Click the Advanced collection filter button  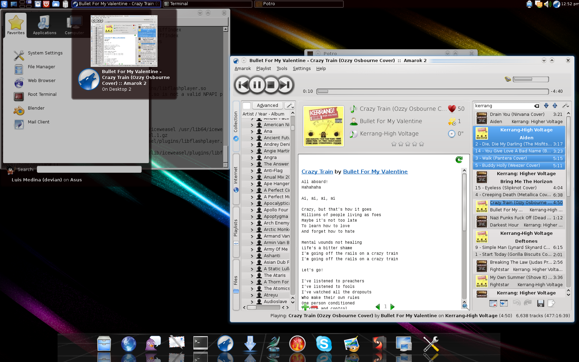click(267, 105)
